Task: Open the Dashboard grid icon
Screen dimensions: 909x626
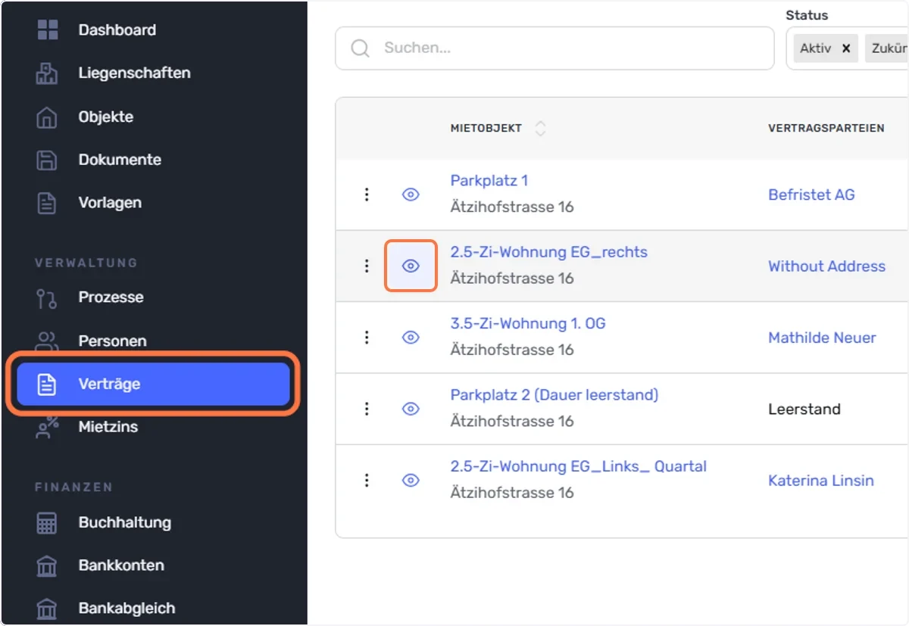Action: (x=48, y=30)
